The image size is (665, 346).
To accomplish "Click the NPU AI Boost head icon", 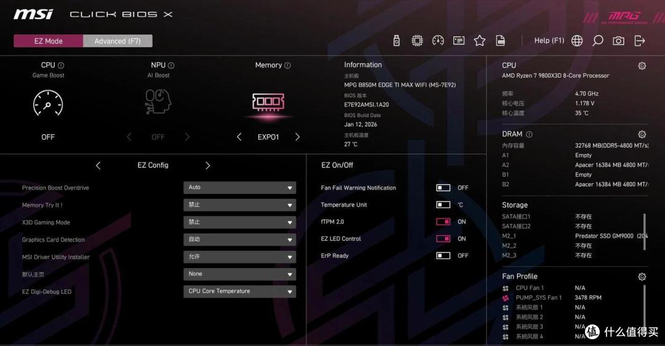I will click(158, 102).
